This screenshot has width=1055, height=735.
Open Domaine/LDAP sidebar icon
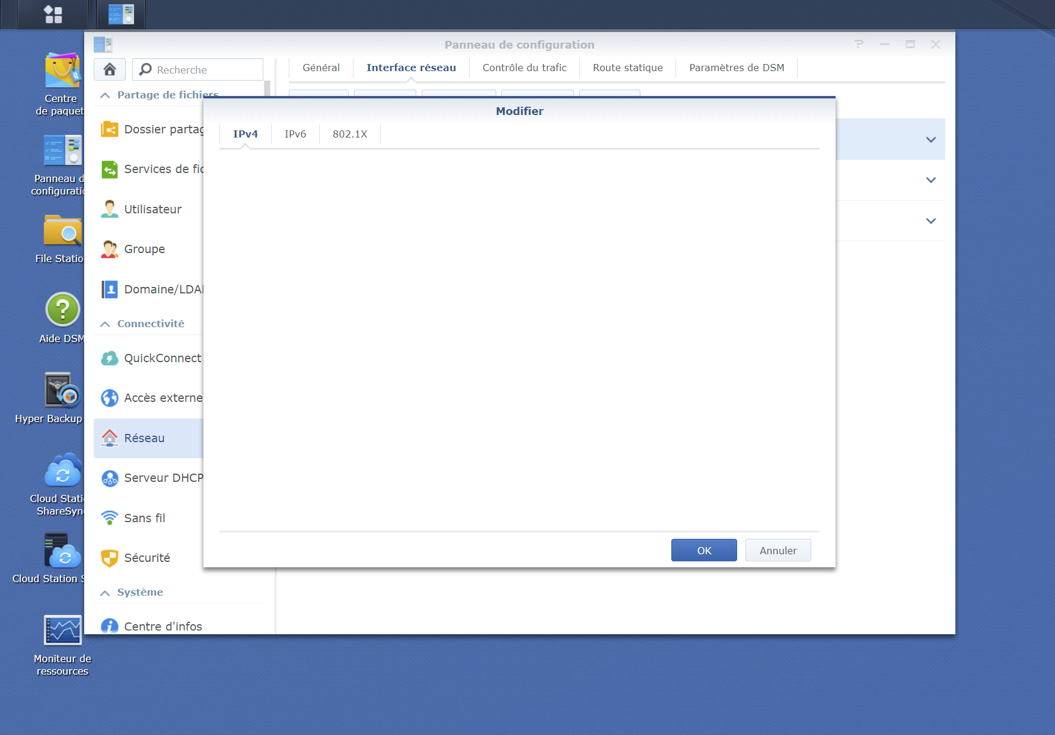click(x=110, y=289)
